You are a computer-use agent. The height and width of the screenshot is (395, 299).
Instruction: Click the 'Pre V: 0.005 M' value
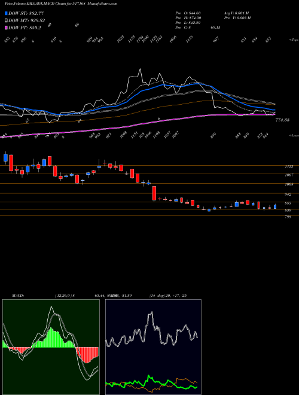238,18
